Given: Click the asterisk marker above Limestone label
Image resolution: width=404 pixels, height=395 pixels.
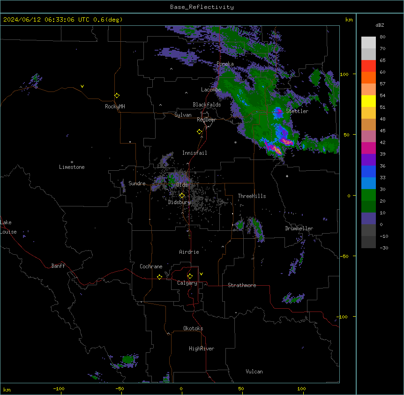Looking at the screenshot, I should pyautogui.click(x=72, y=162).
